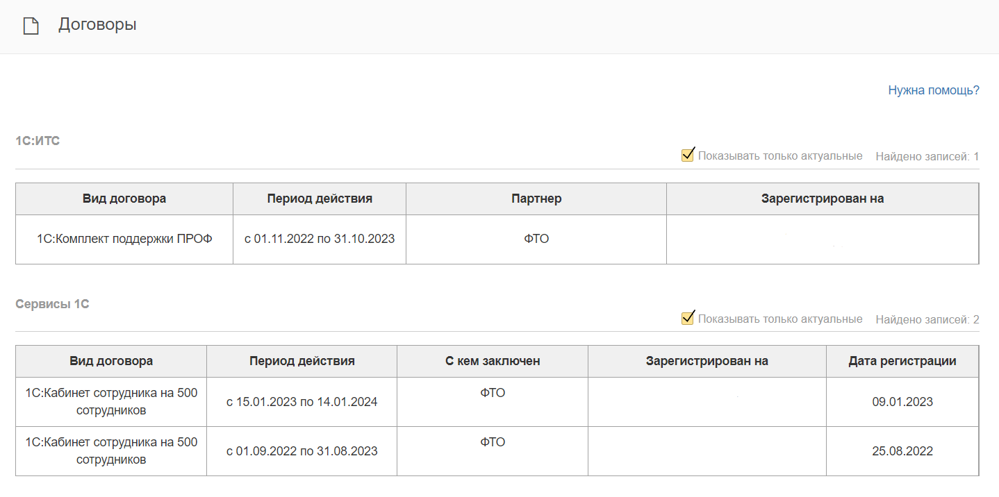Select the 1С:Комплект поддержки ПРОФ contract row

(497, 239)
